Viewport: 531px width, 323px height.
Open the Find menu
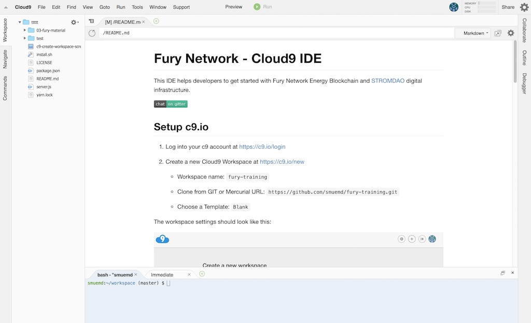[x=72, y=7]
